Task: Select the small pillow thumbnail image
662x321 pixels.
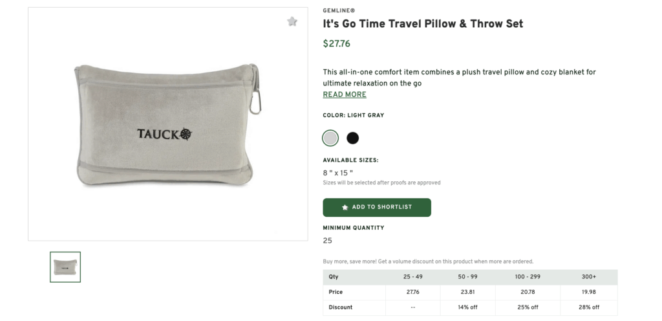Action: (x=65, y=267)
